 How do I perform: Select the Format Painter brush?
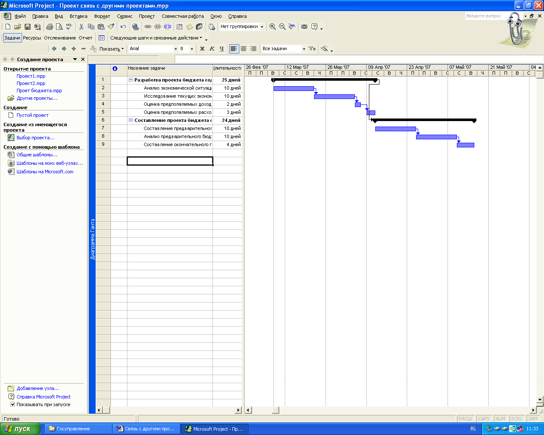pyautogui.click(x=111, y=27)
